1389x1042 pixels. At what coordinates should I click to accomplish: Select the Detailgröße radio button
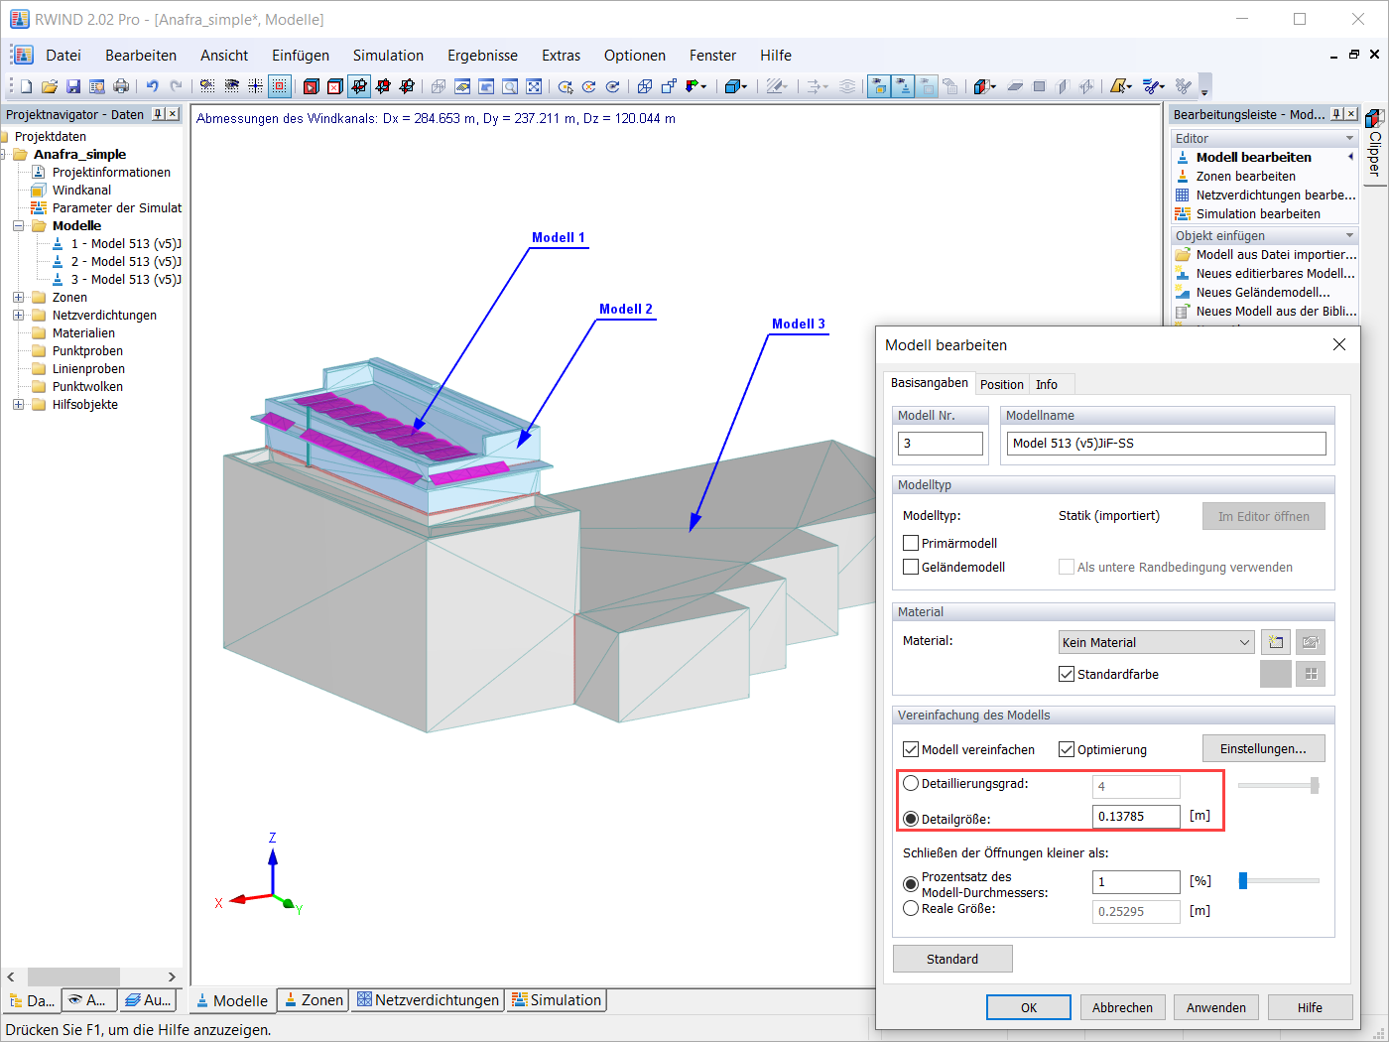911,819
